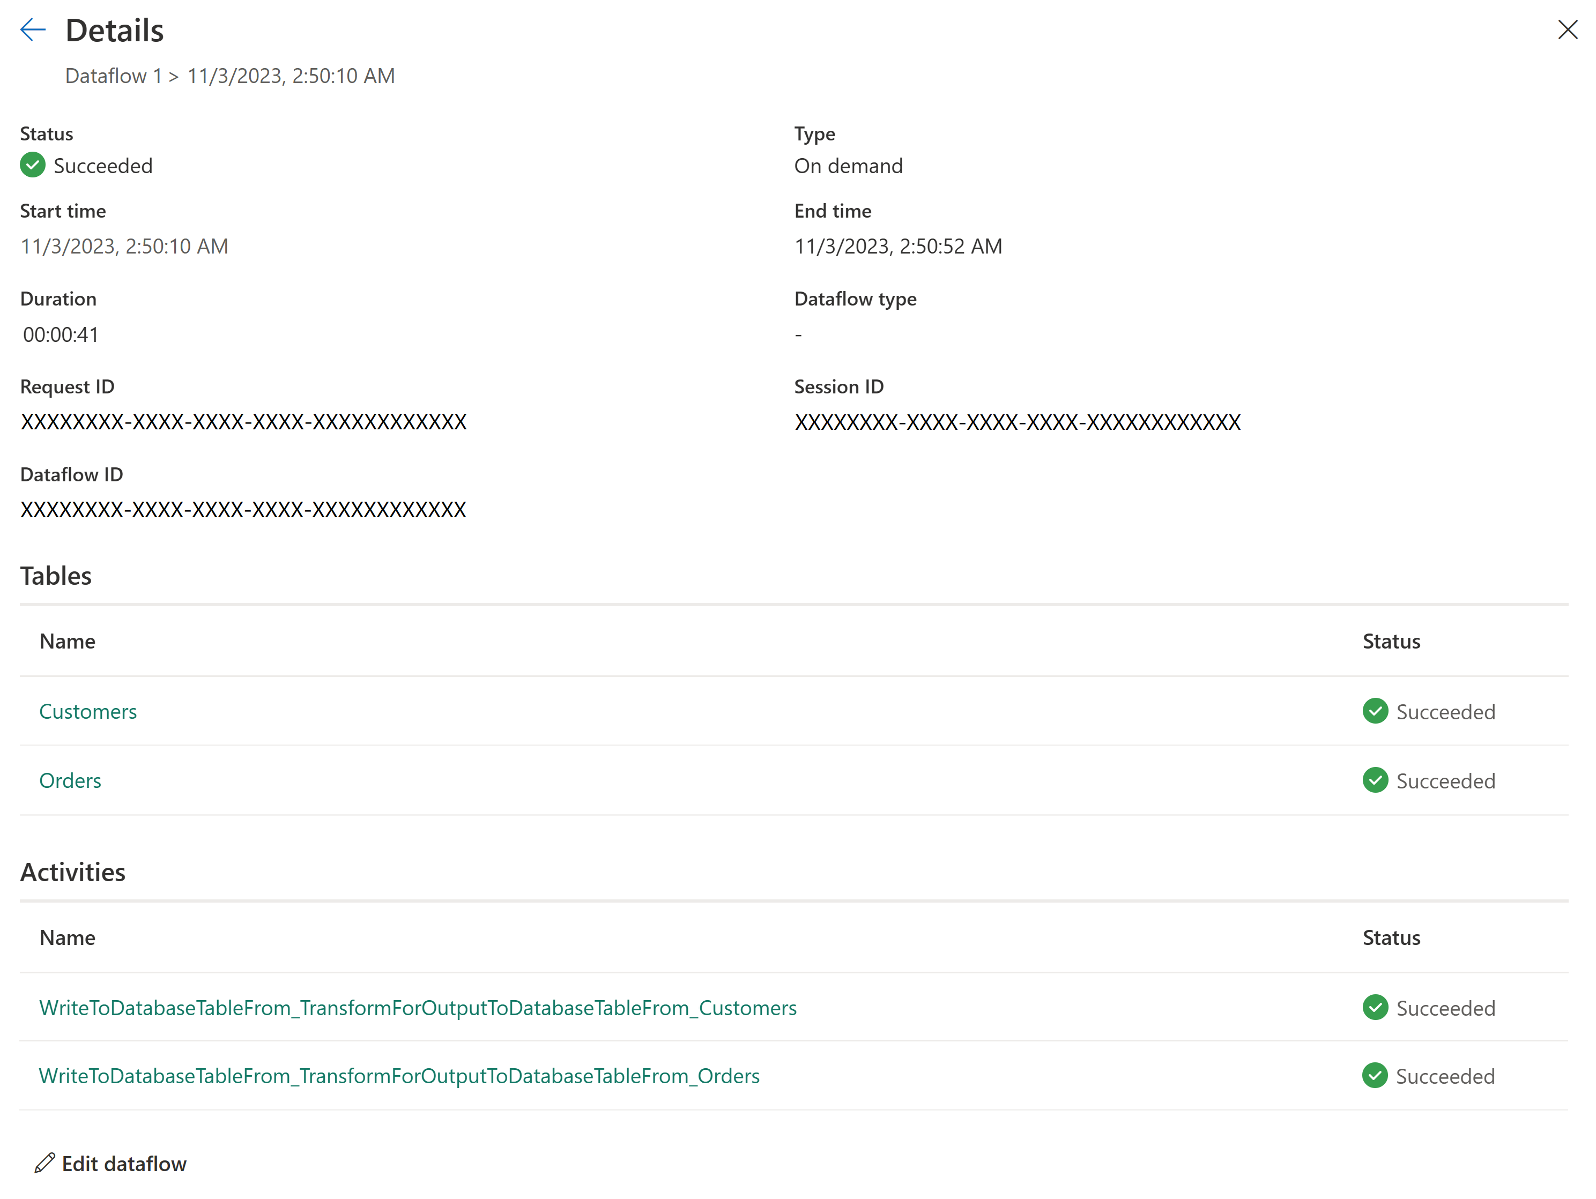The width and height of the screenshot is (1596, 1199).
Task: Click the On demand type value
Action: coord(849,166)
